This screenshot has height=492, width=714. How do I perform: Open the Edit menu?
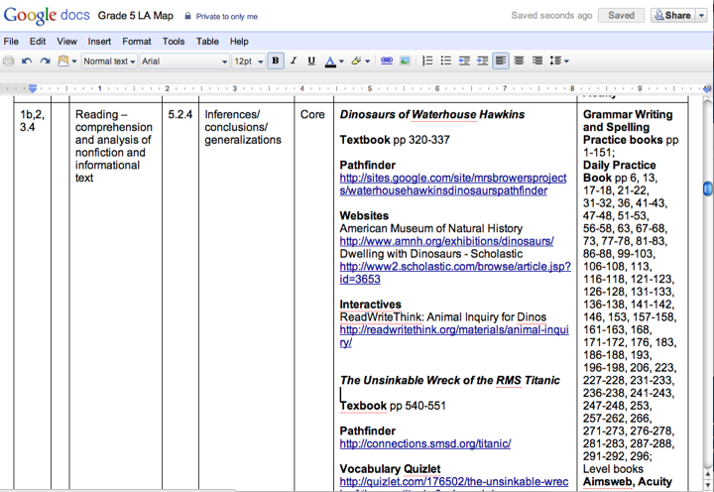pos(38,42)
